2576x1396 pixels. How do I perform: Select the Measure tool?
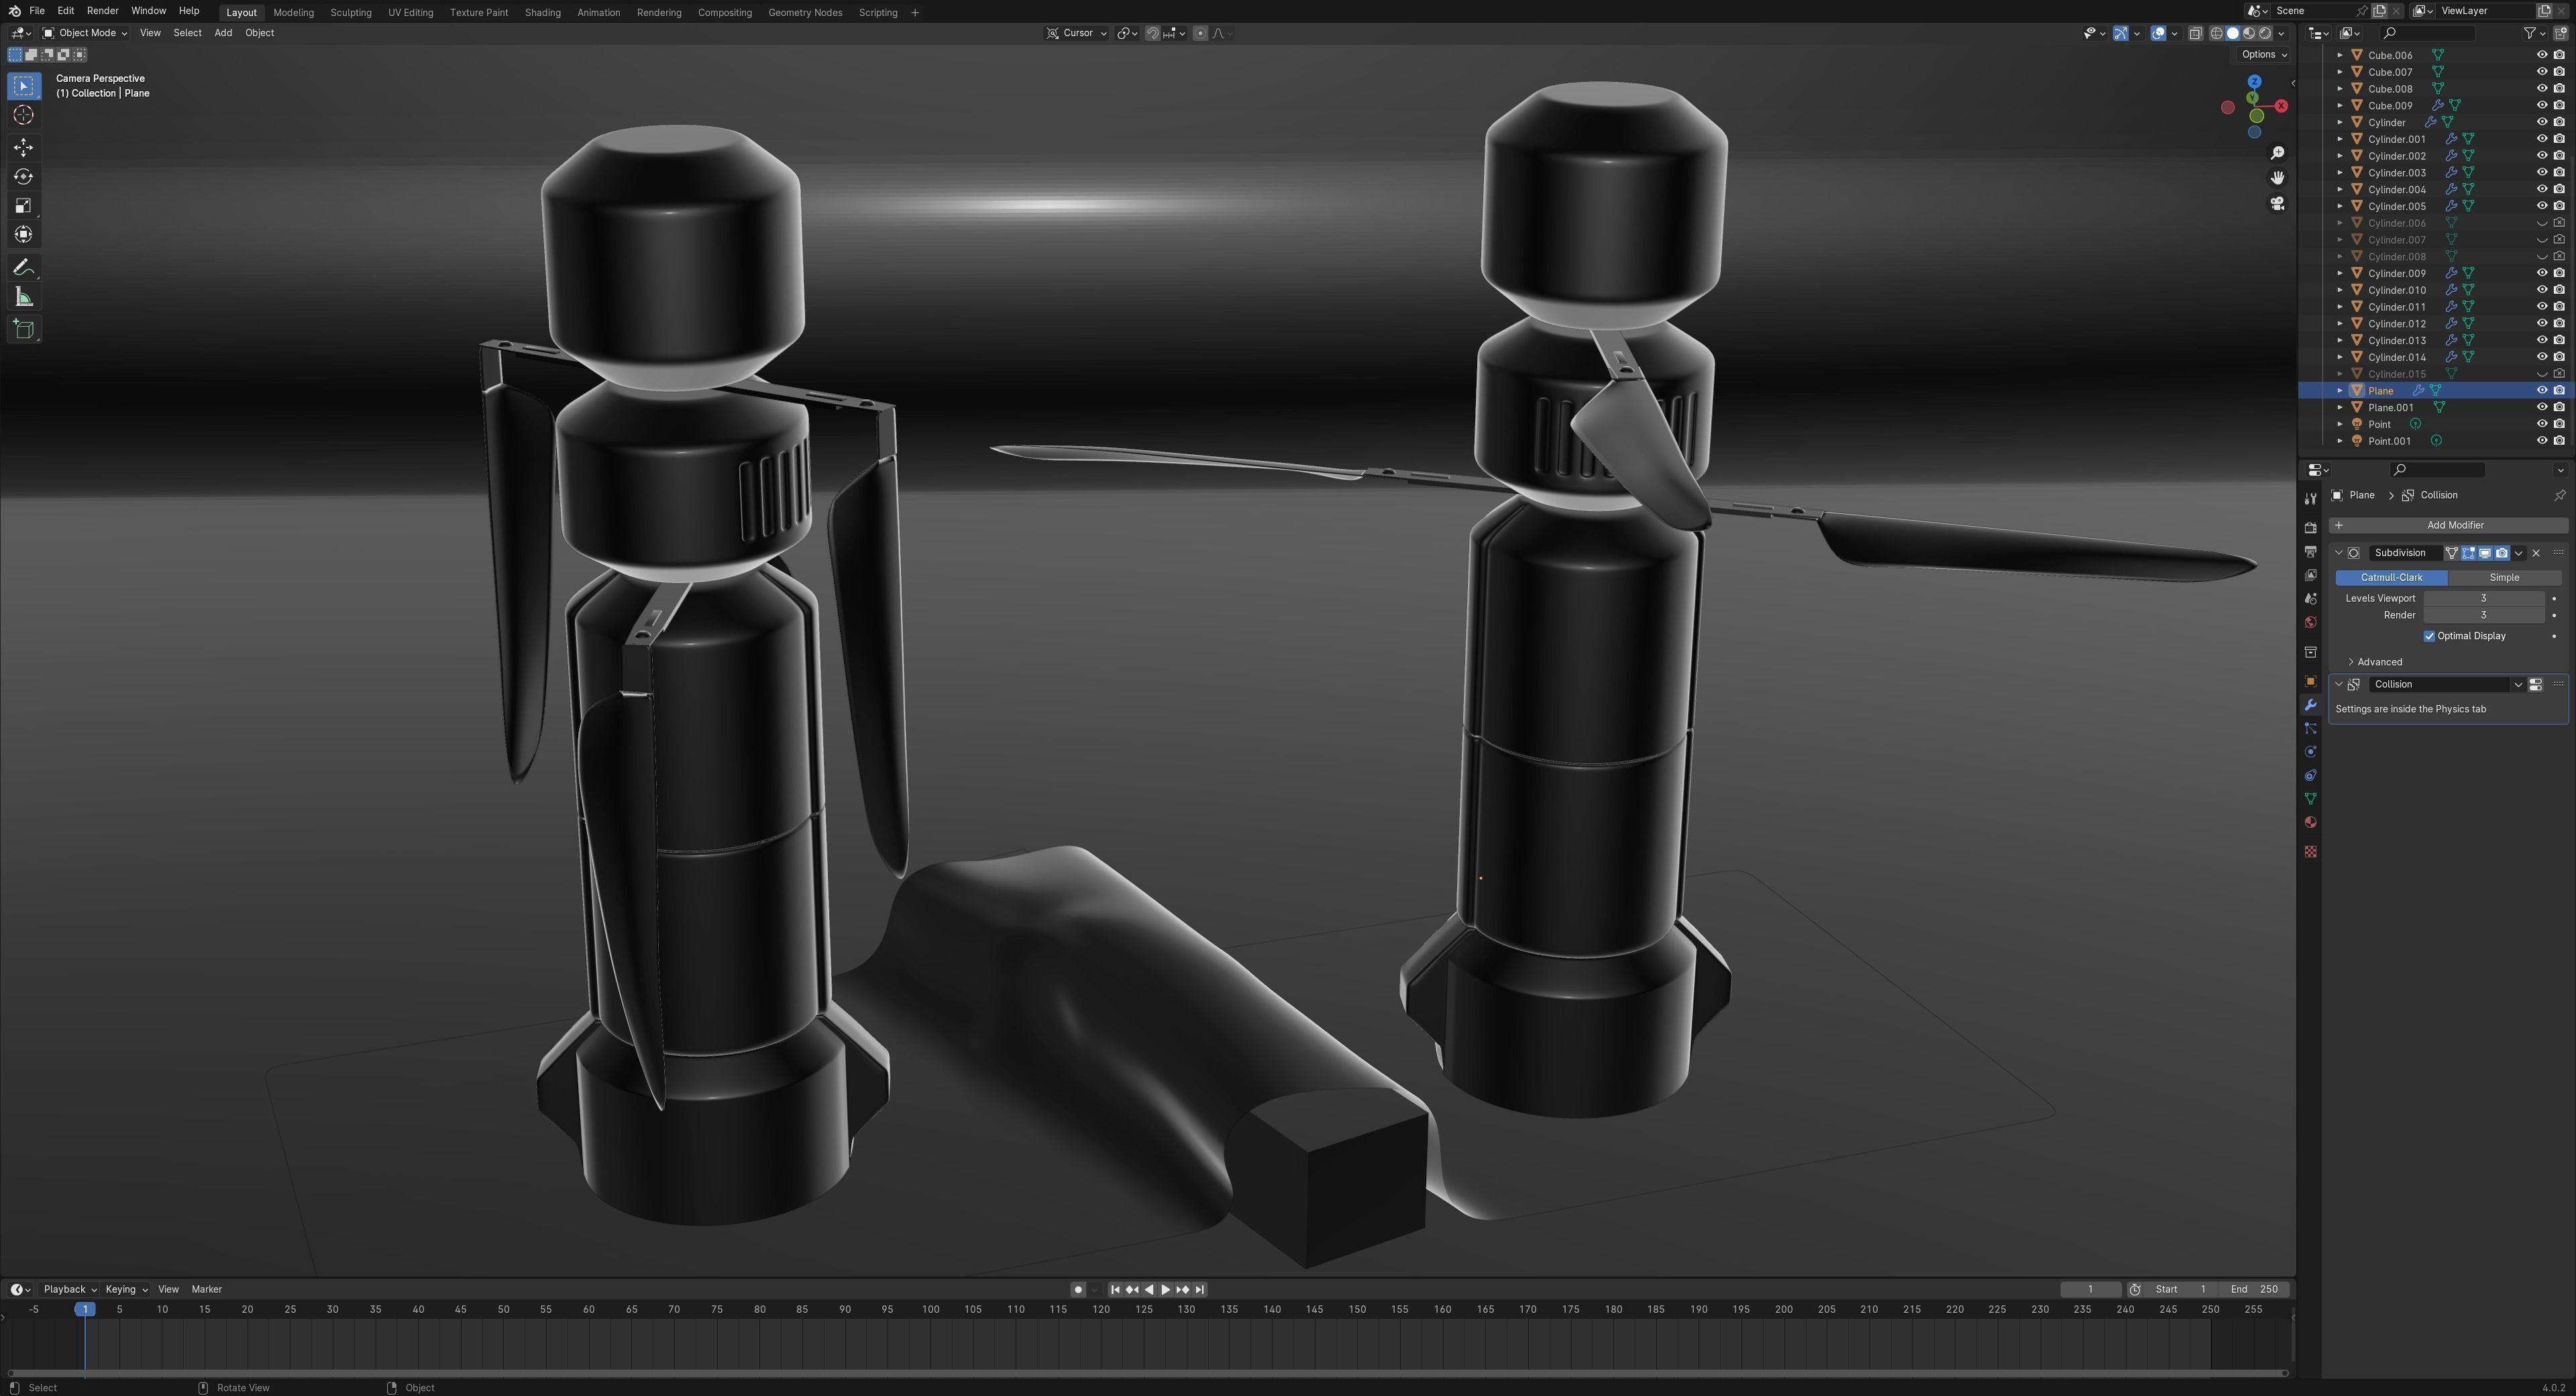(x=23, y=297)
